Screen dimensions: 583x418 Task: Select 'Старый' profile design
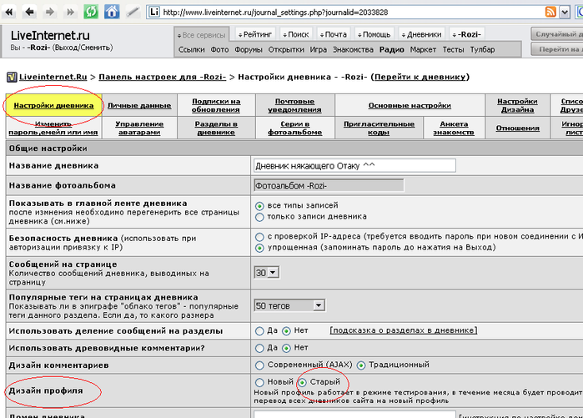click(302, 382)
